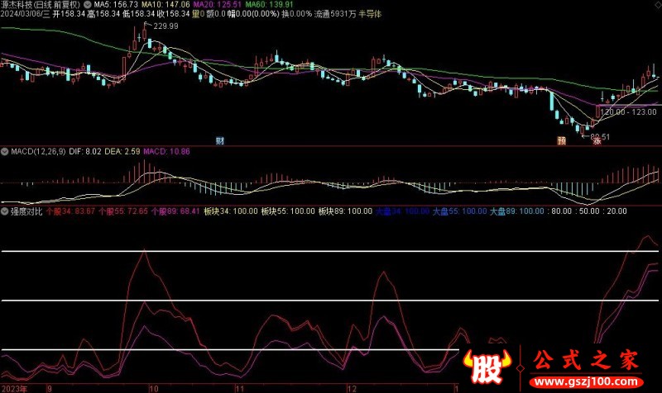The width and height of the screenshot is (662, 393).
Task: Select the MA5 moving average label
Action: click(116, 4)
